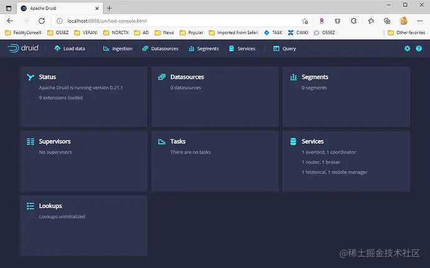
Task: Click the help question mark icon
Action: (x=419, y=49)
